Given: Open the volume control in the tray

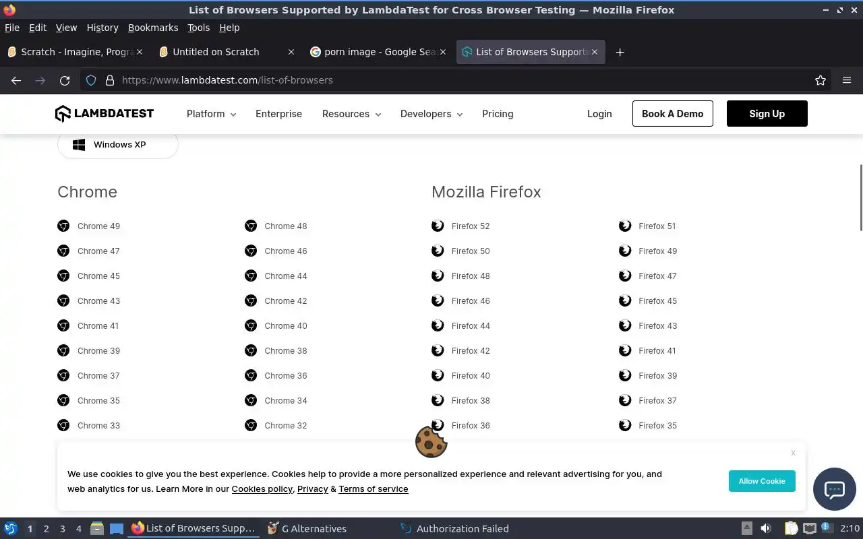Looking at the screenshot, I should (766, 528).
